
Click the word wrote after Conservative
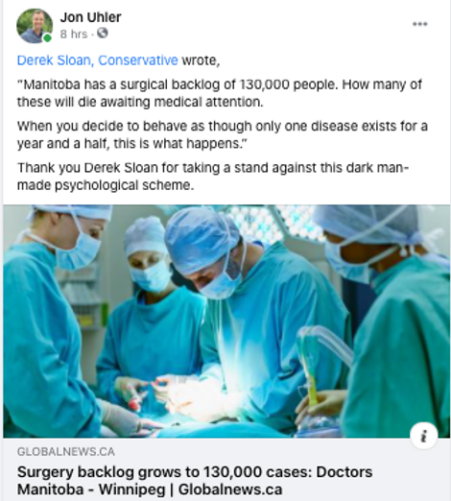[x=201, y=60]
